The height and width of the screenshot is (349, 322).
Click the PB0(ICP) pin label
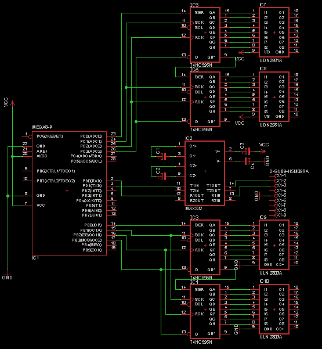(93, 225)
